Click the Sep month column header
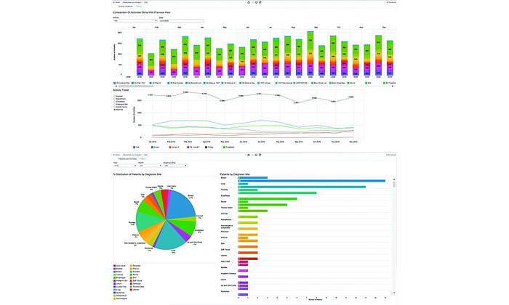Screen dimensions: 509x305 (316, 27)
